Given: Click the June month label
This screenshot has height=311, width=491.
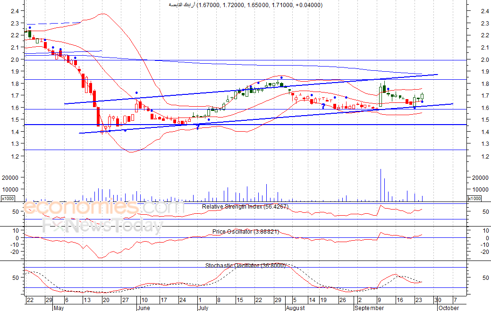Looking at the screenshot, I should (x=144, y=308).
